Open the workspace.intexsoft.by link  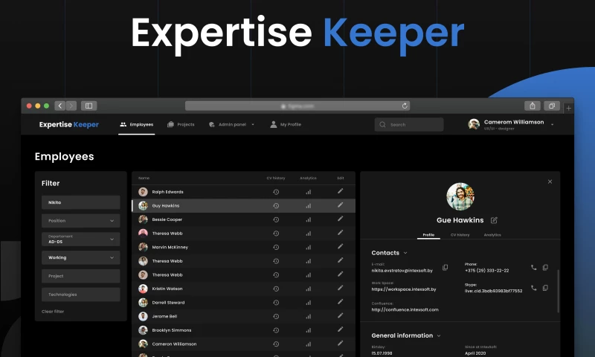[x=404, y=289]
